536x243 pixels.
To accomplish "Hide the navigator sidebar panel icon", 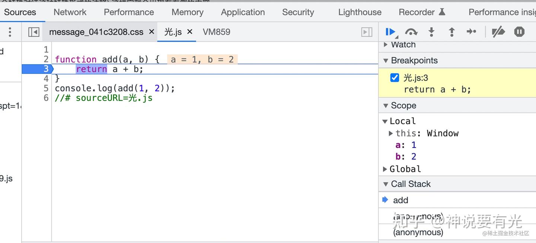I will (x=33, y=32).
